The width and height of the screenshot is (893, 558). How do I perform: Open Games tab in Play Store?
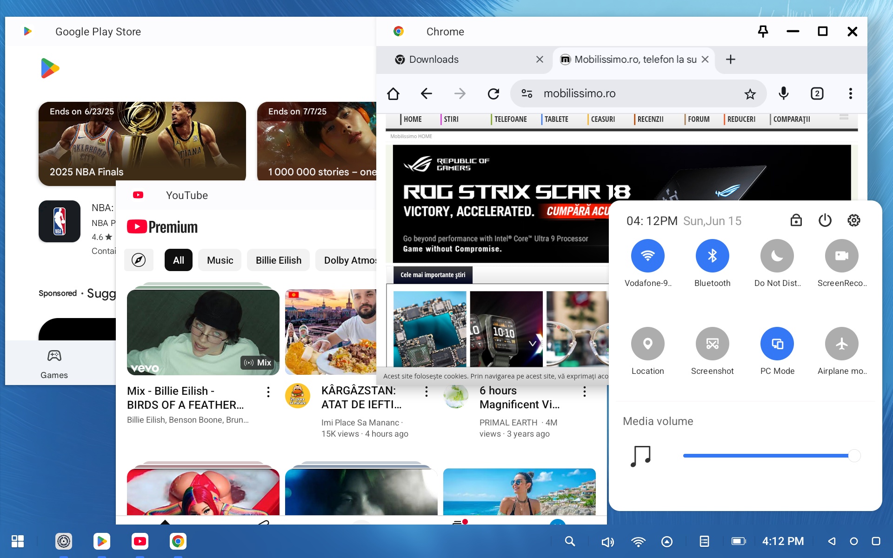click(54, 365)
